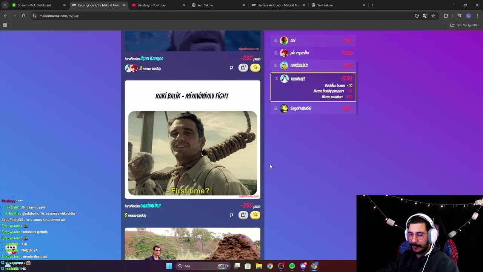Viewport: 483px width, 272px height.
Task: Download the GAKIBALIK2 meme
Action: (x=243, y=215)
